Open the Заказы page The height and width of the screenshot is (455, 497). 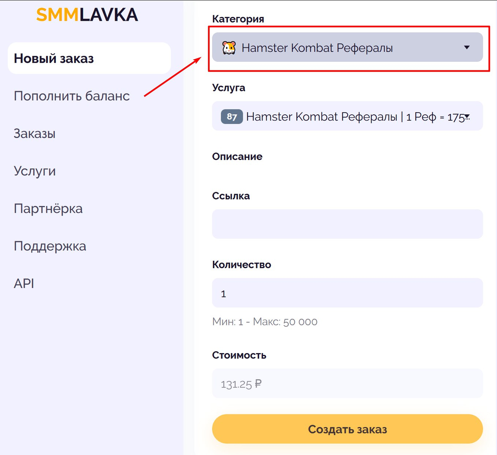(x=34, y=133)
